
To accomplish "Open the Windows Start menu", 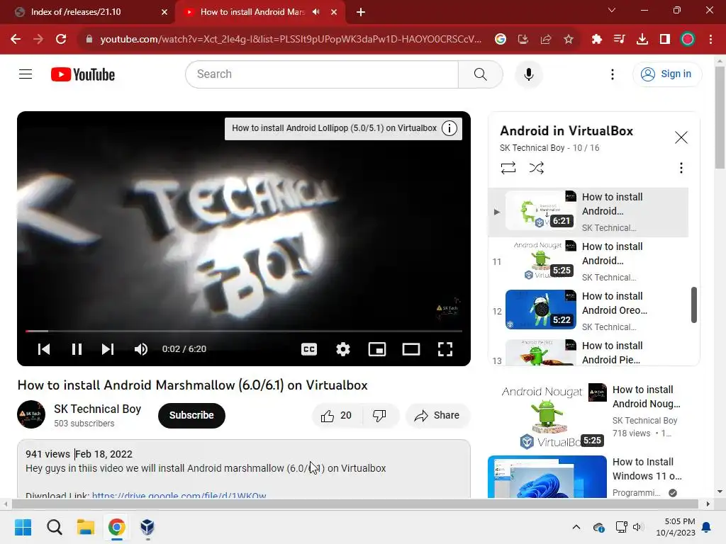I will (23, 527).
